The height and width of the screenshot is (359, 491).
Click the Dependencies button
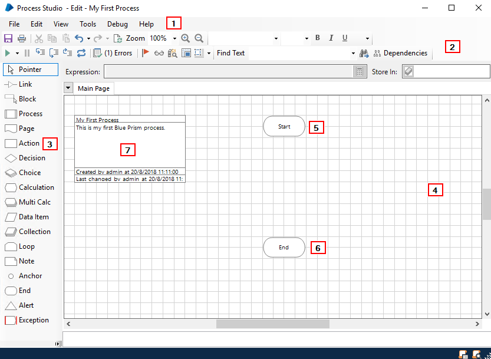[x=400, y=53]
